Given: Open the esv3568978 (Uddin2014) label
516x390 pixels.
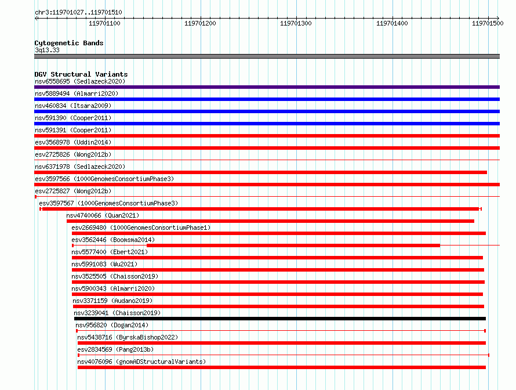Looking at the screenshot, I should [x=73, y=142].
